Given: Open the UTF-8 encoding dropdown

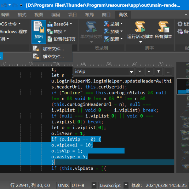Looking at the screenshot, I should point(94,185).
